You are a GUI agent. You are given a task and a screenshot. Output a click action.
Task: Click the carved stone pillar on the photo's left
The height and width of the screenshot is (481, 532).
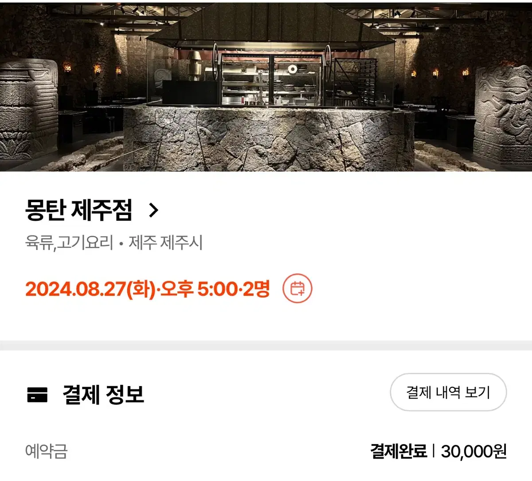click(x=28, y=109)
